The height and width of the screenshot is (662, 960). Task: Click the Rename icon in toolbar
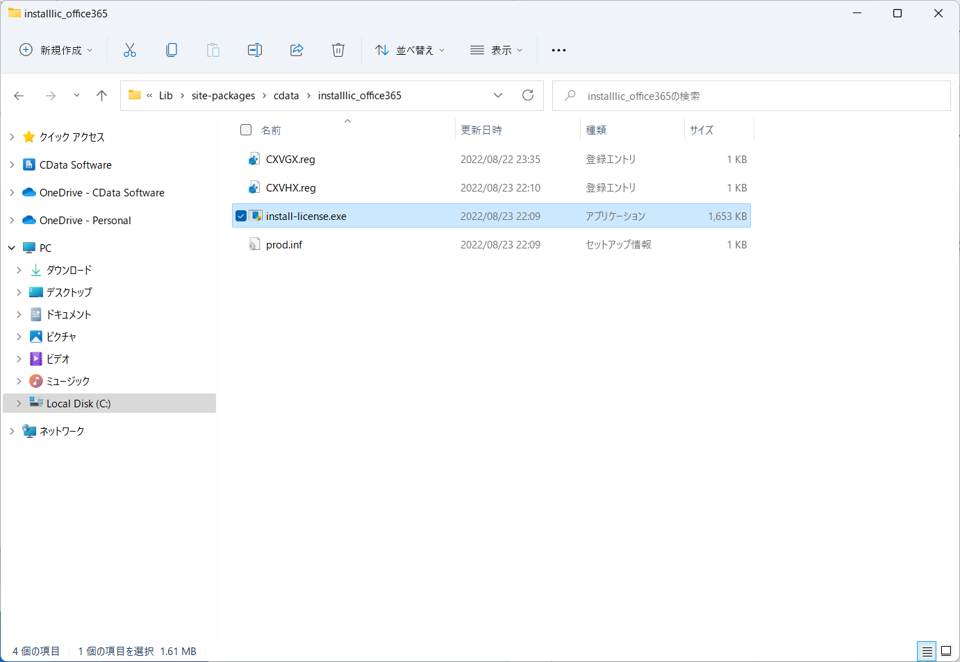click(255, 50)
